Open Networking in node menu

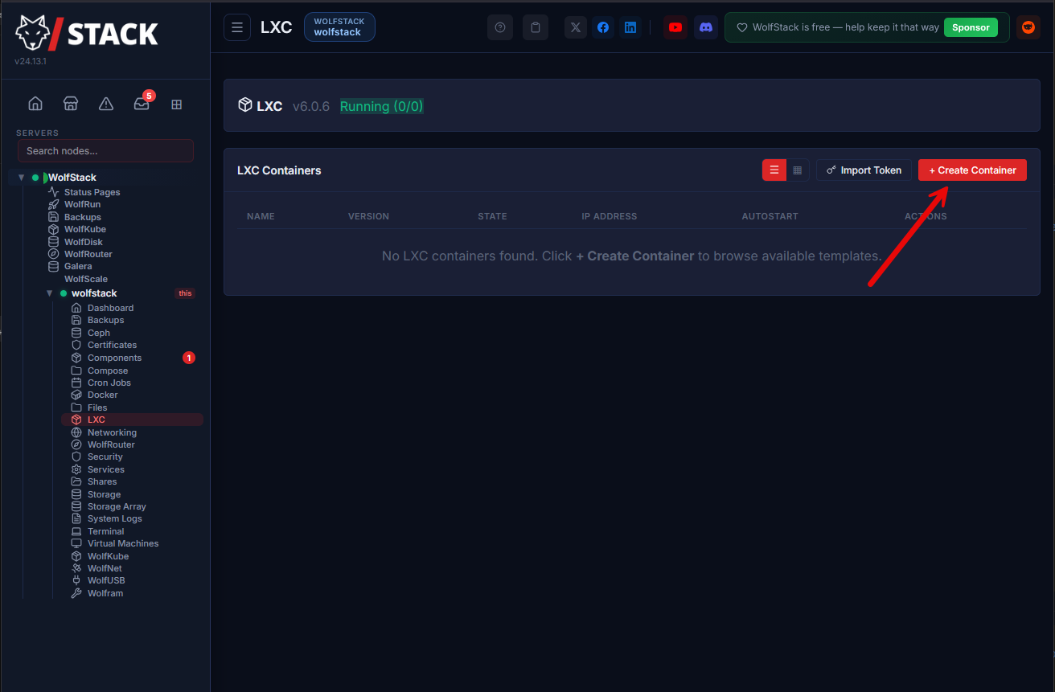click(112, 432)
